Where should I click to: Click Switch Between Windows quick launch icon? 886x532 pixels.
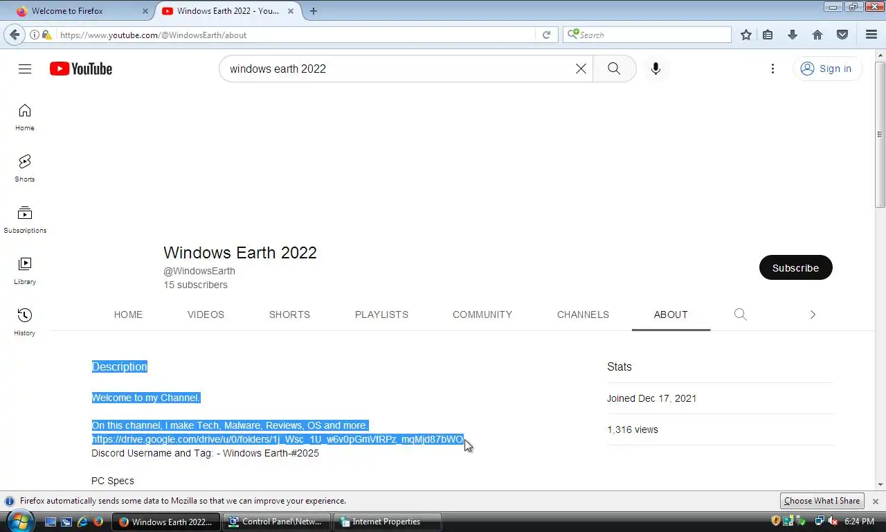coord(66,522)
